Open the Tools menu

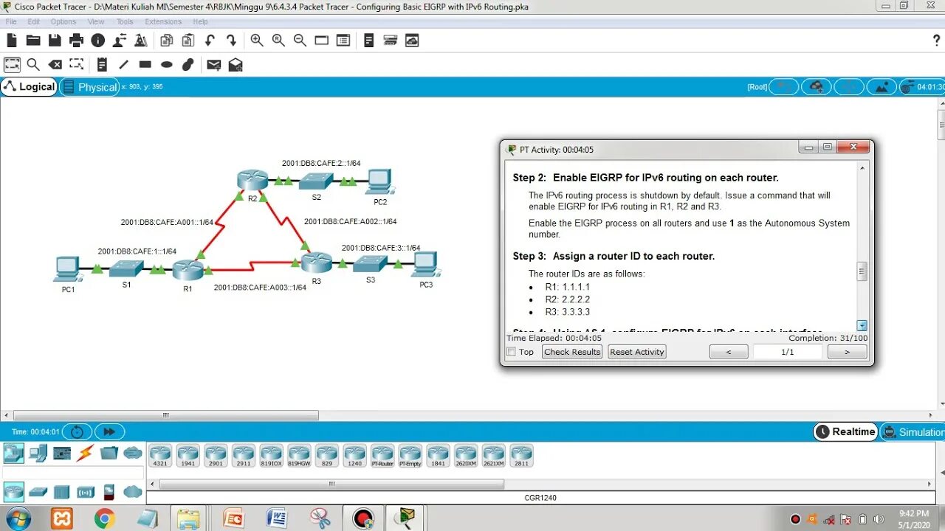tap(125, 22)
